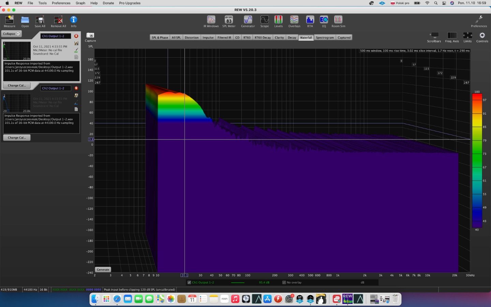
Task: Select the GD tab
Action: (237, 38)
